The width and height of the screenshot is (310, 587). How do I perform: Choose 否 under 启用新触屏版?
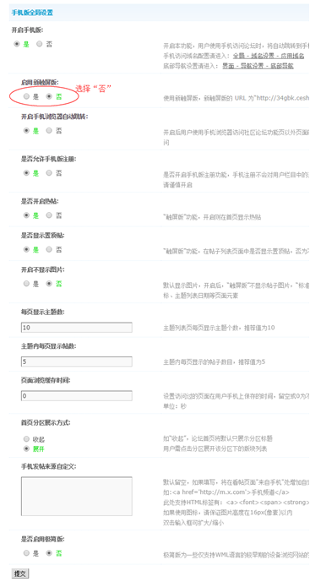pos(49,96)
